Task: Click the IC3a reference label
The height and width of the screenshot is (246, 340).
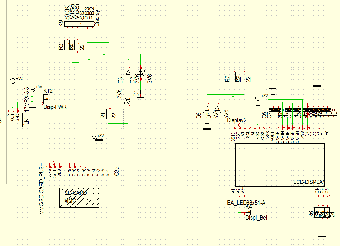Action: [x=117, y=172]
